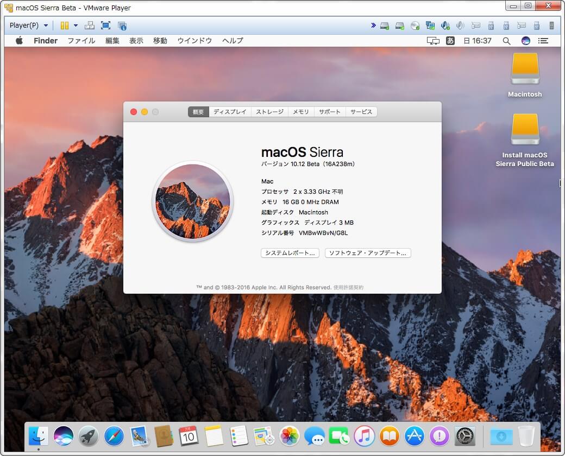Toggle the Japanese input method indicator
The height and width of the screenshot is (456, 565).
click(x=450, y=40)
